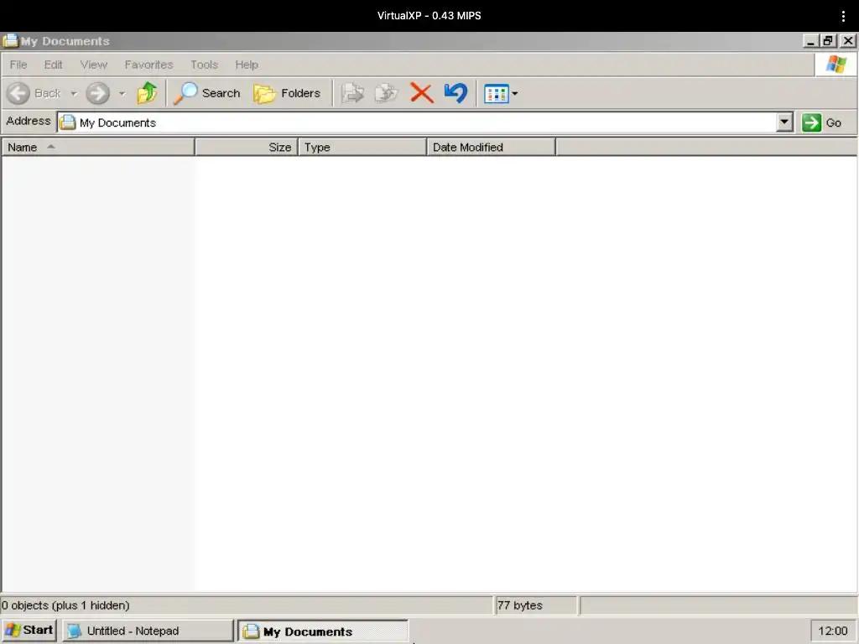Viewport: 859px width, 644px height.
Task: Click the 77 bytes status bar text
Action: pyautogui.click(x=520, y=605)
